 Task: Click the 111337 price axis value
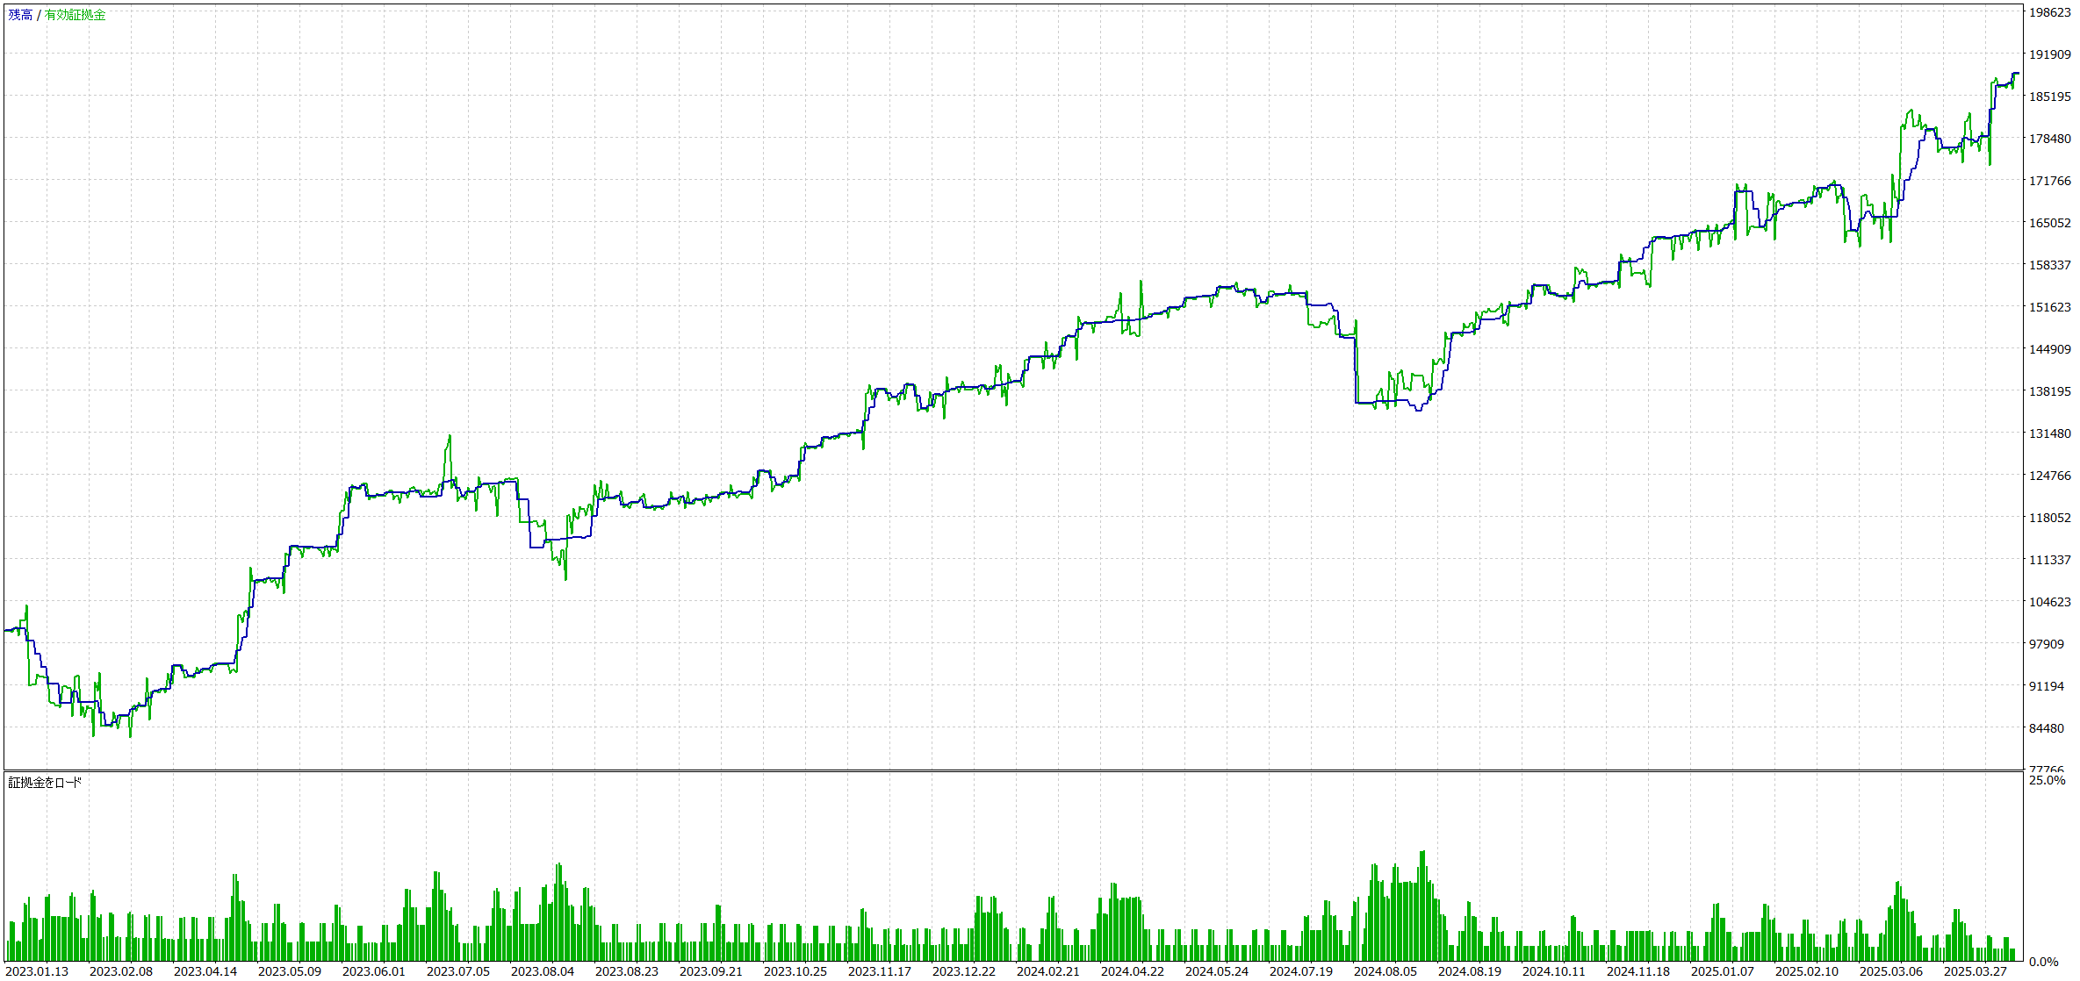click(2049, 560)
